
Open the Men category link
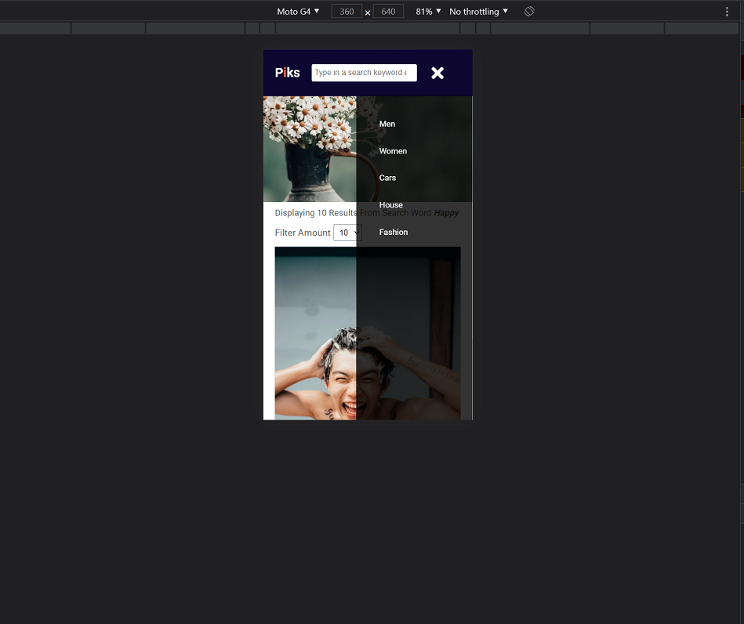(x=387, y=124)
